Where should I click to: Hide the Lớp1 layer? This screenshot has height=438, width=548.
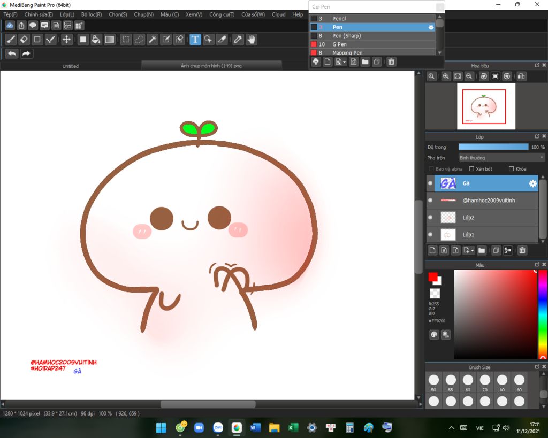click(430, 235)
